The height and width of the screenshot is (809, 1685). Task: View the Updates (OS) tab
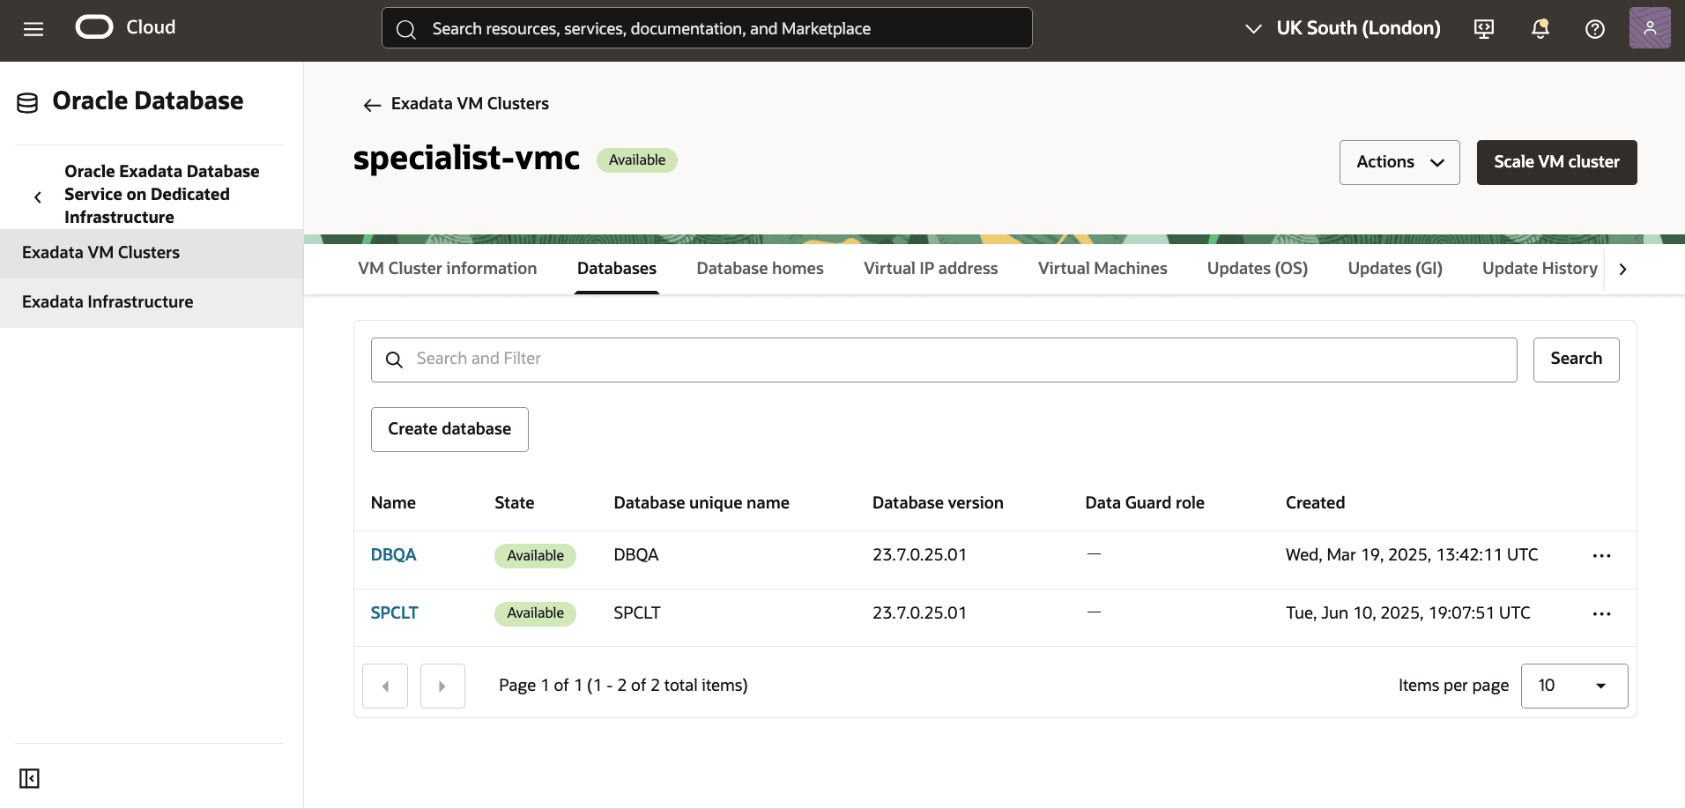[1258, 269]
